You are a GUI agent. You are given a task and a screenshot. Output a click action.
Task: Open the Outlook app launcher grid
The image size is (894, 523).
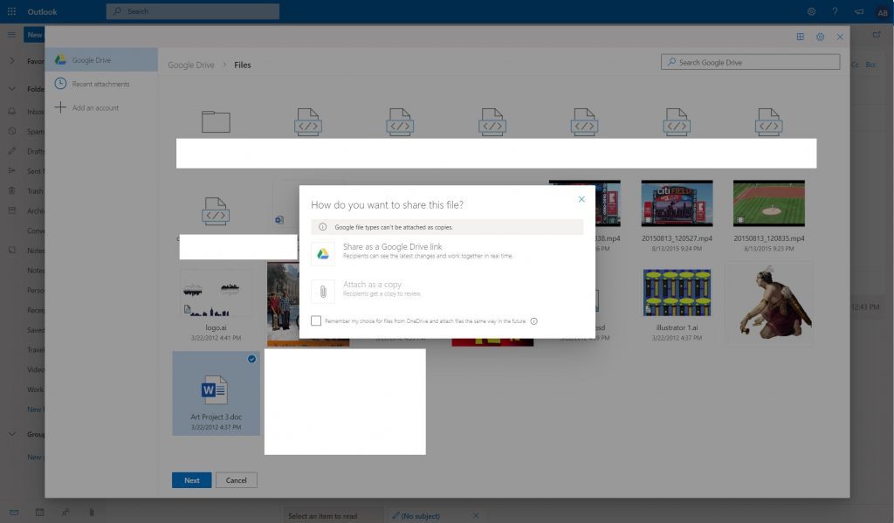coord(11,11)
